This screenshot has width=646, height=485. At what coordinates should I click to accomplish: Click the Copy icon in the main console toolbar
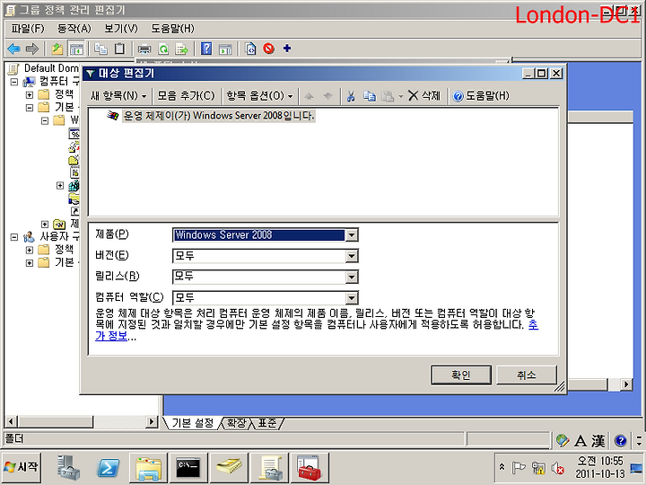pyautogui.click(x=100, y=49)
